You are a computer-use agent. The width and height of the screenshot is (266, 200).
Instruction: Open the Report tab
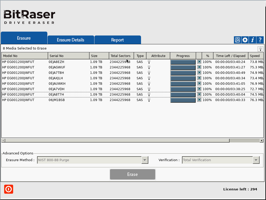[117, 40]
